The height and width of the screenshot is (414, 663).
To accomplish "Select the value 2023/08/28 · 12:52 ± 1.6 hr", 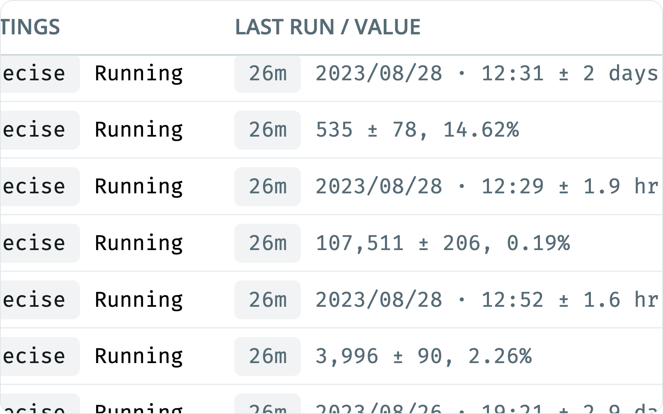I will click(487, 300).
